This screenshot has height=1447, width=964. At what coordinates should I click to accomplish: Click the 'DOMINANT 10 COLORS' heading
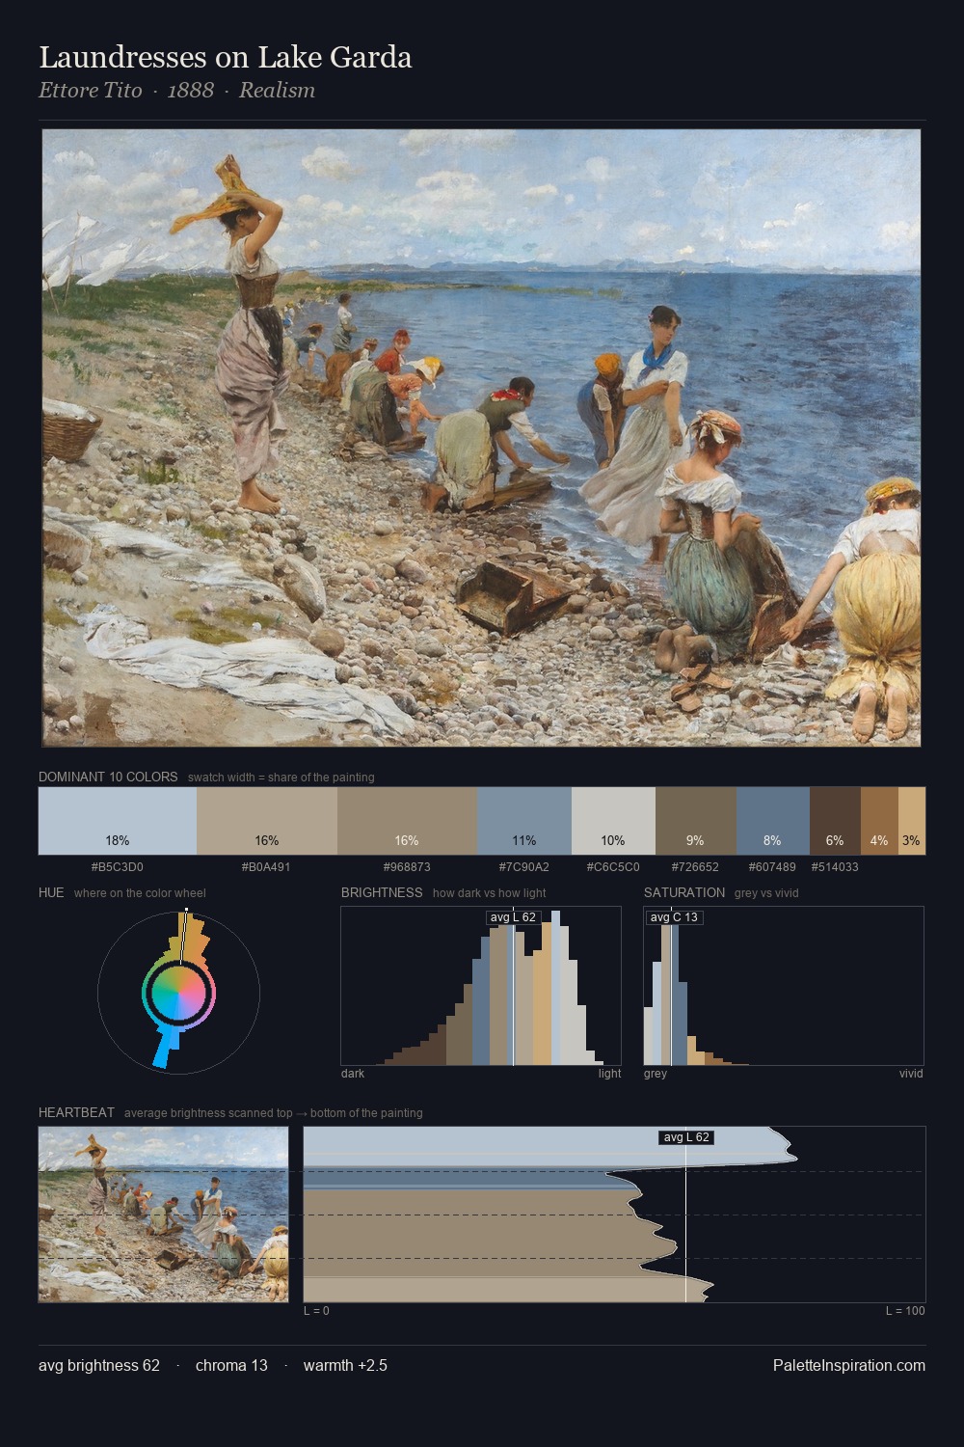pyautogui.click(x=108, y=777)
